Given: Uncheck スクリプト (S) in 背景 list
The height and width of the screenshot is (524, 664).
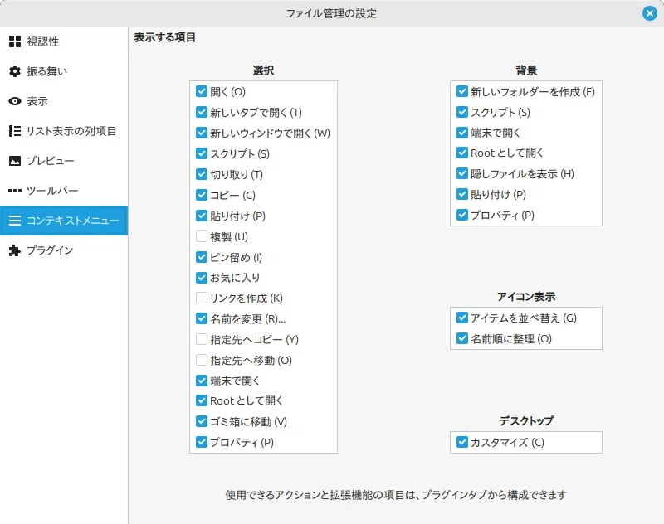Looking at the screenshot, I should [x=462, y=112].
